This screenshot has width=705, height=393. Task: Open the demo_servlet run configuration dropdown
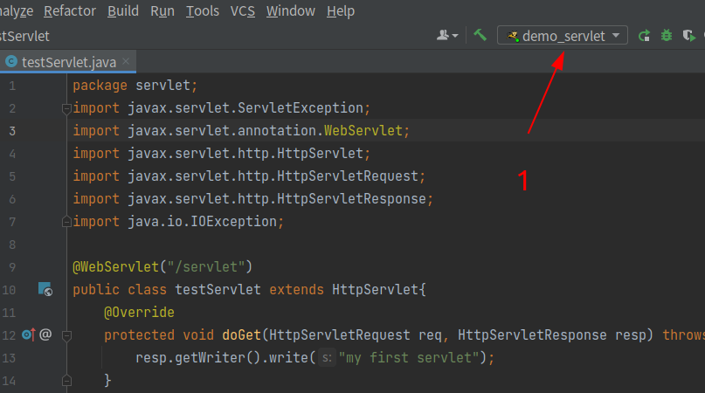[562, 36]
